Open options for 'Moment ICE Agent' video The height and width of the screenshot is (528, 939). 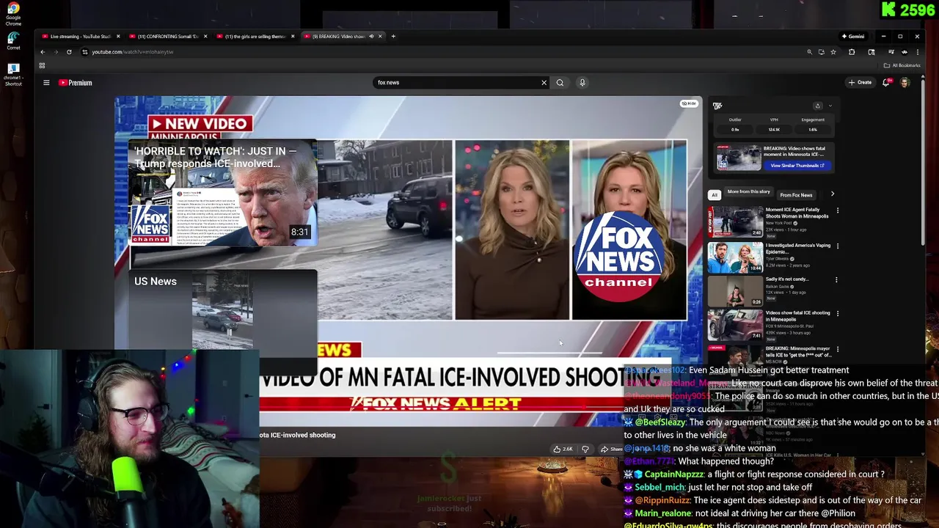(x=838, y=210)
